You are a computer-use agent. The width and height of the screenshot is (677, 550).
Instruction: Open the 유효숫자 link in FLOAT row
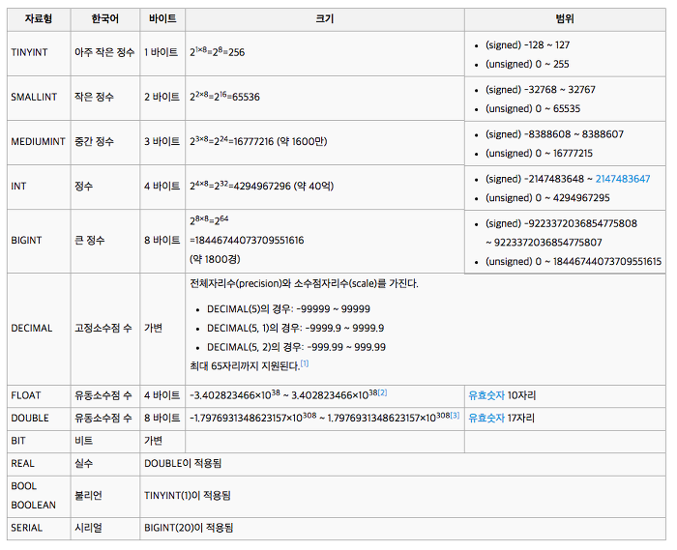click(x=486, y=395)
